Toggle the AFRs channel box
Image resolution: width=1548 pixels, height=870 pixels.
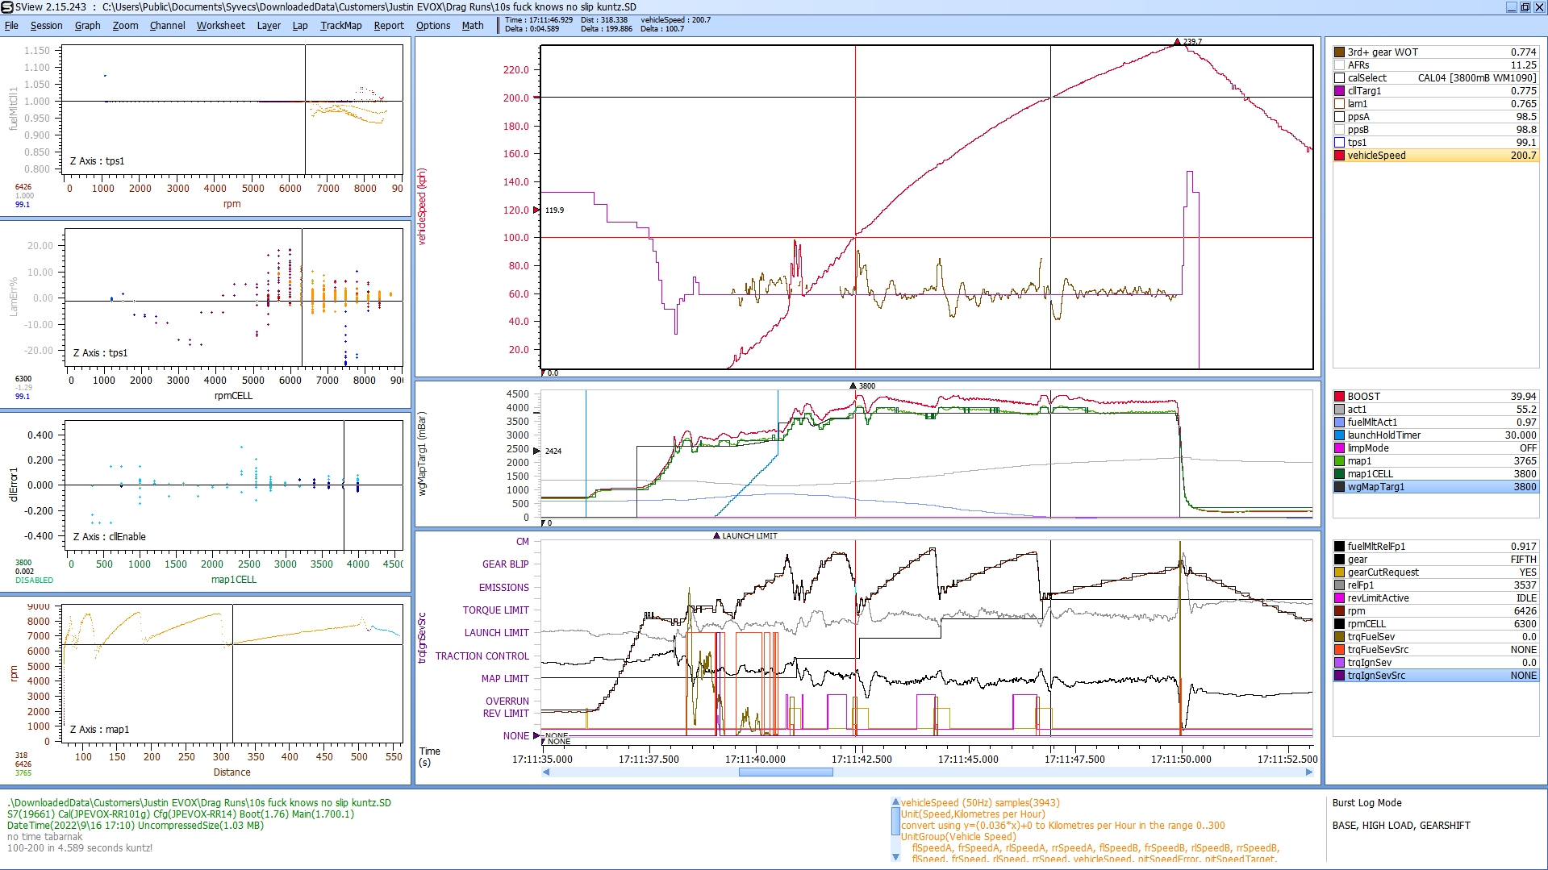click(x=1339, y=65)
